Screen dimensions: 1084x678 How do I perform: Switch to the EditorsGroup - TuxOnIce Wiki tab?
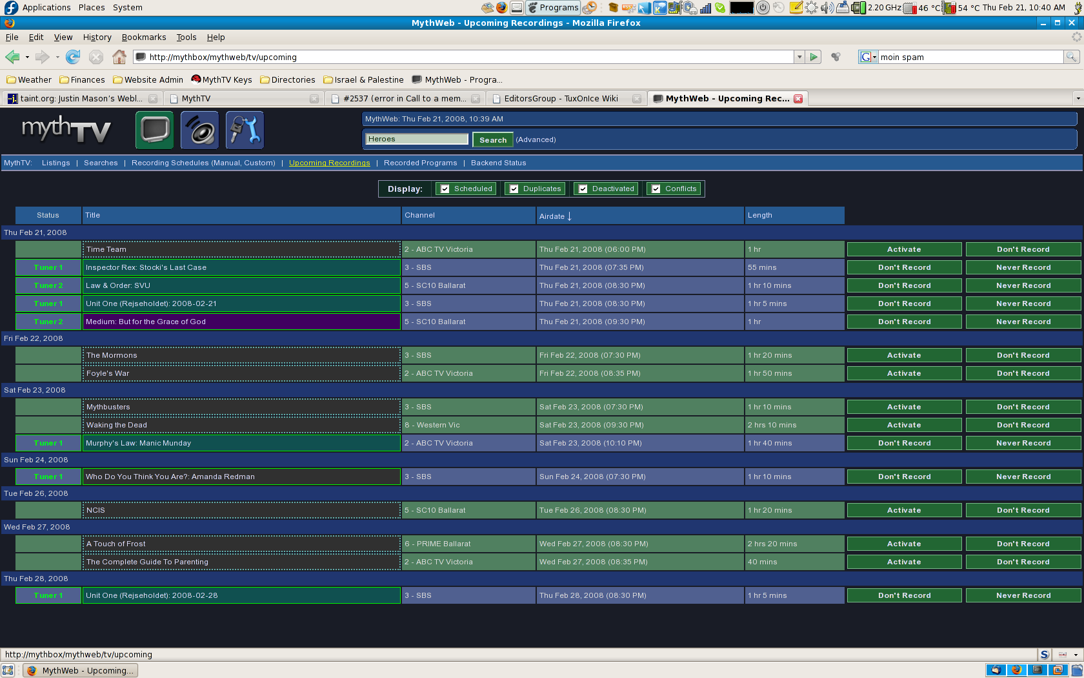pyautogui.click(x=561, y=99)
